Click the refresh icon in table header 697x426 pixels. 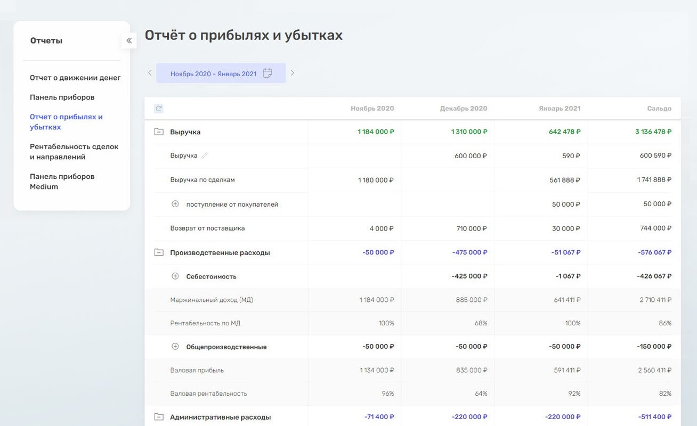point(158,109)
